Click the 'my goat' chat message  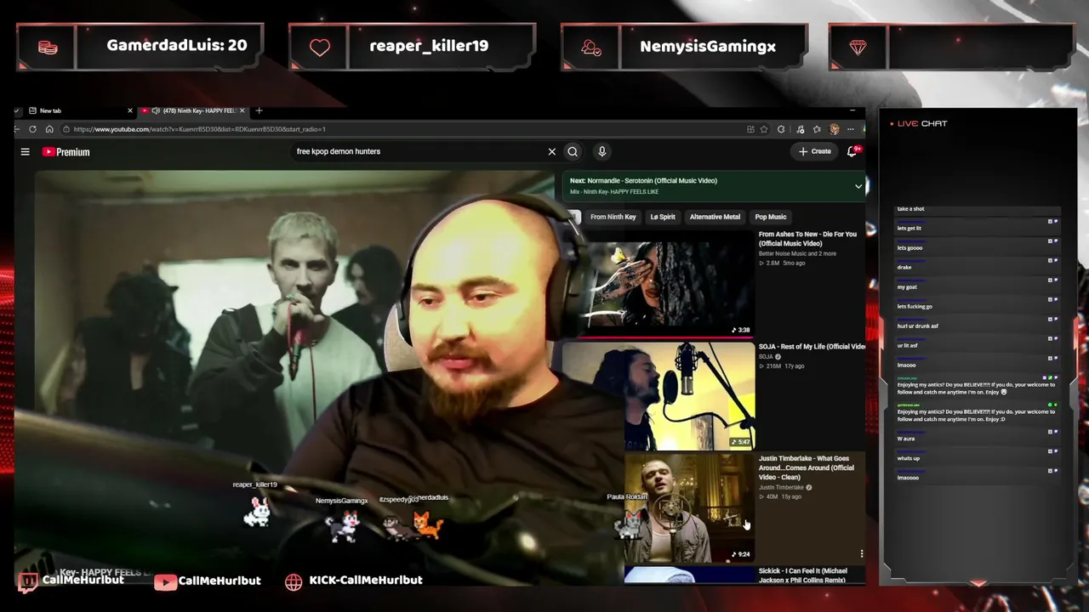(906, 286)
